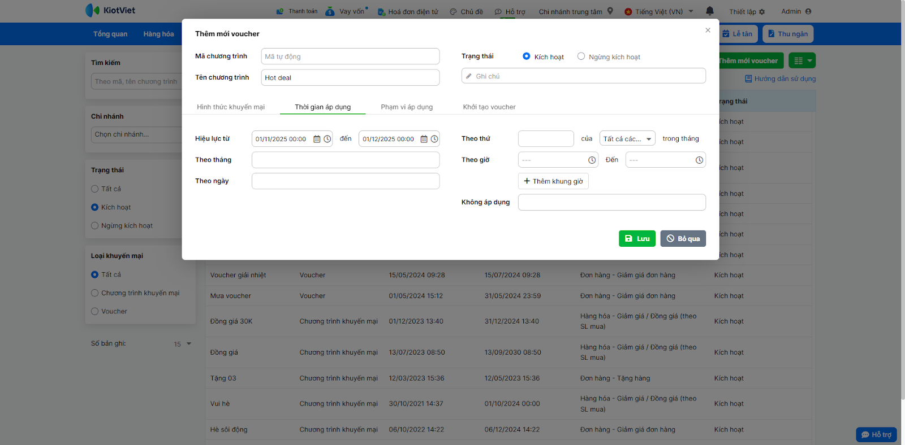Click calendar icon in start date field

coord(317,139)
